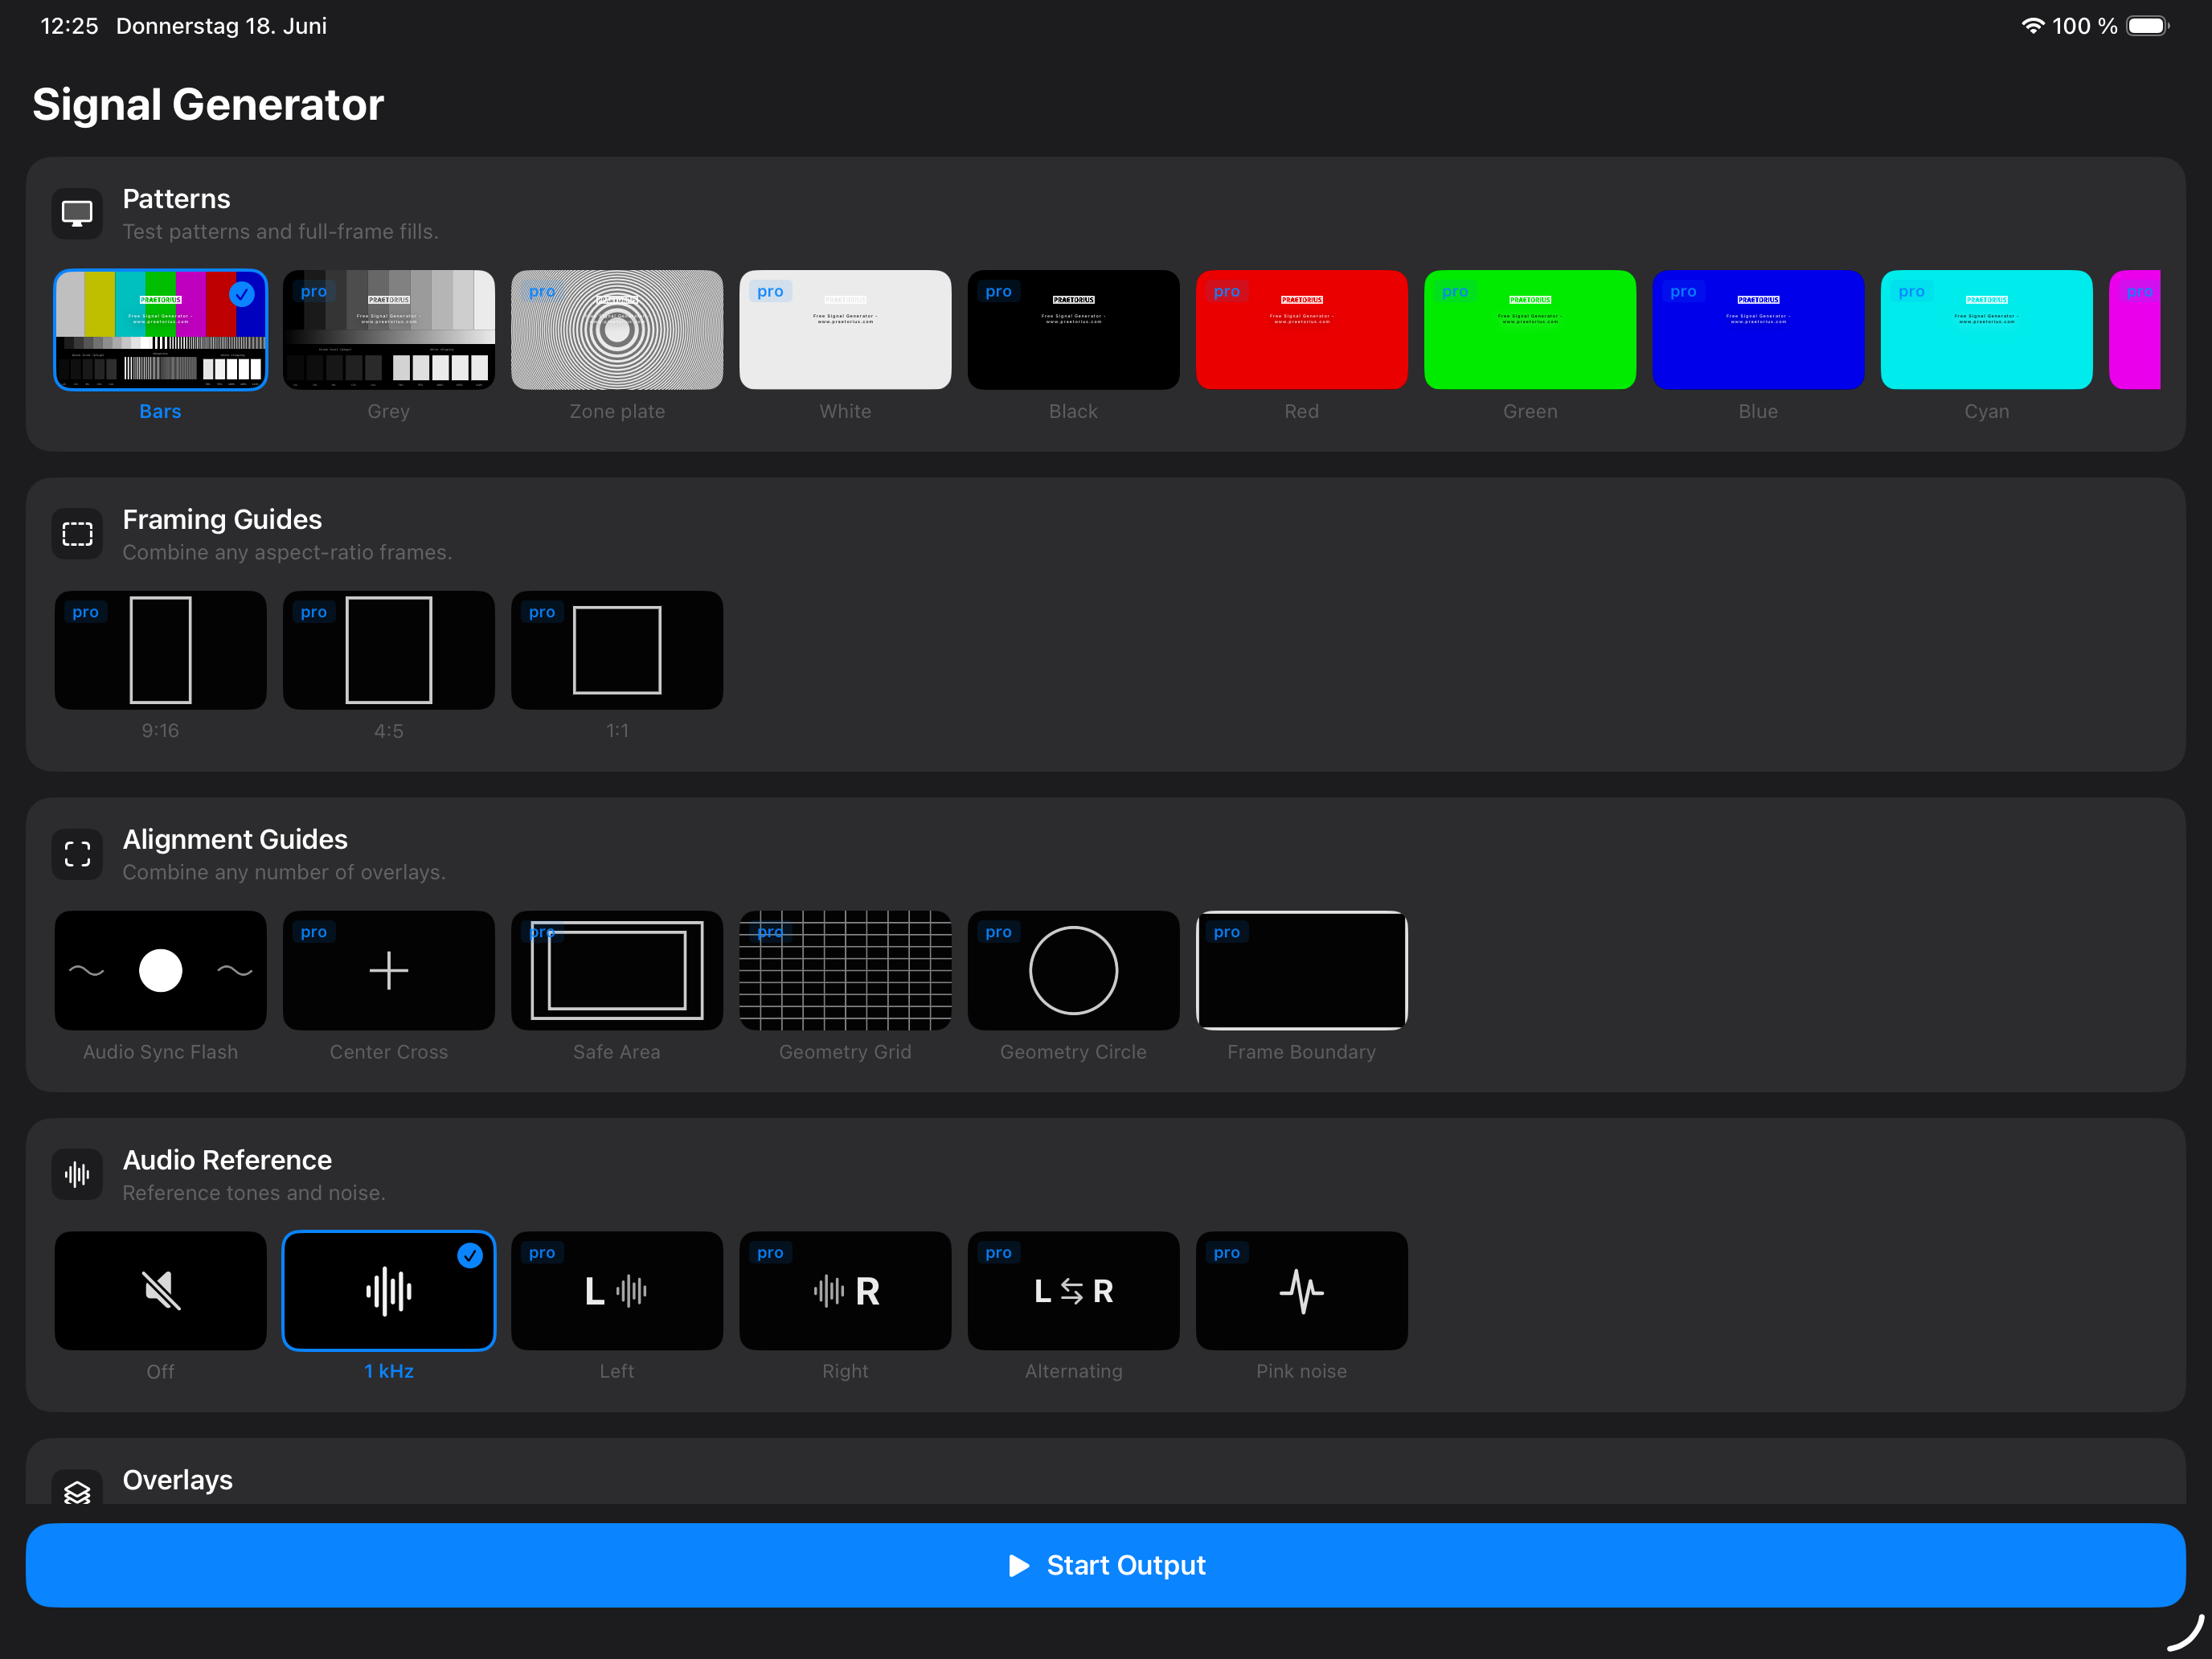Select the Black full-frame fill
This screenshot has height=1659, width=2212.
pyautogui.click(x=1073, y=329)
